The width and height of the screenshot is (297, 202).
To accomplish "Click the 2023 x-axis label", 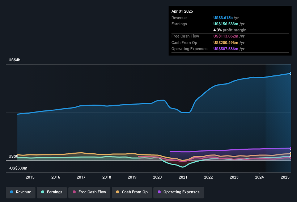I will [x=234, y=177].
